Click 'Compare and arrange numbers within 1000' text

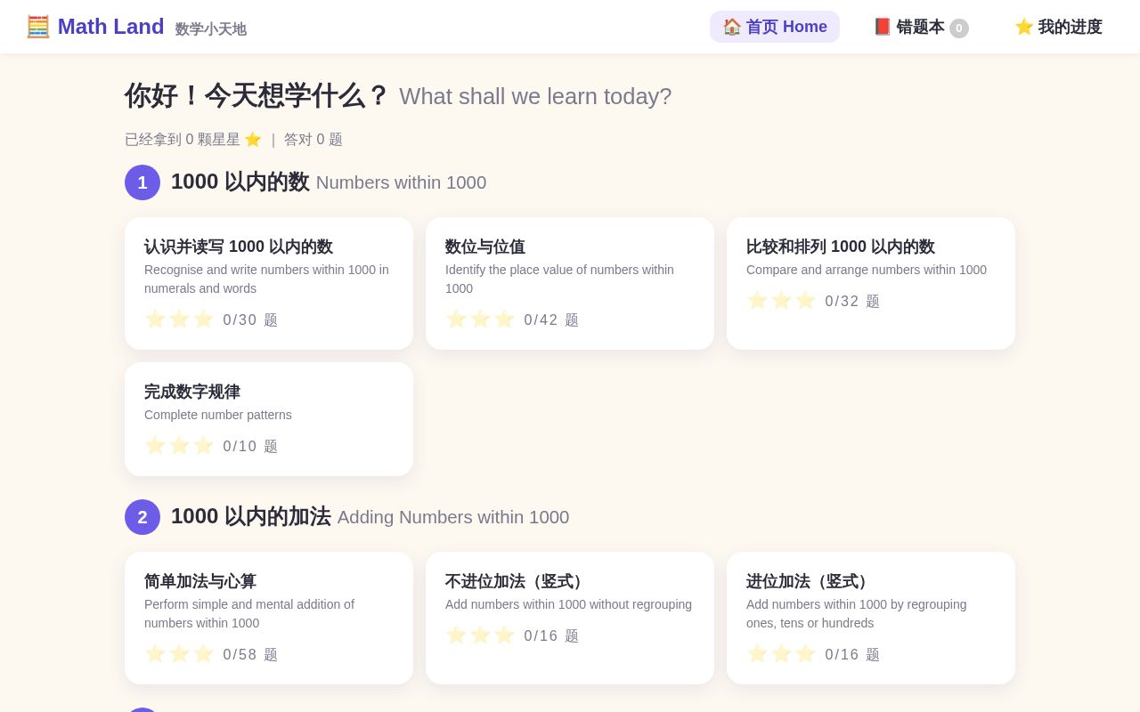pos(867,270)
